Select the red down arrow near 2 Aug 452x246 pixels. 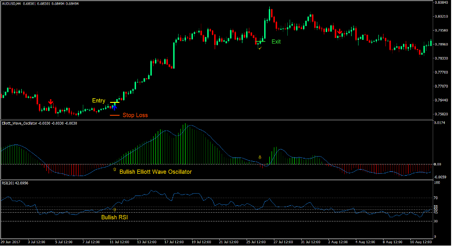pyautogui.click(x=340, y=32)
